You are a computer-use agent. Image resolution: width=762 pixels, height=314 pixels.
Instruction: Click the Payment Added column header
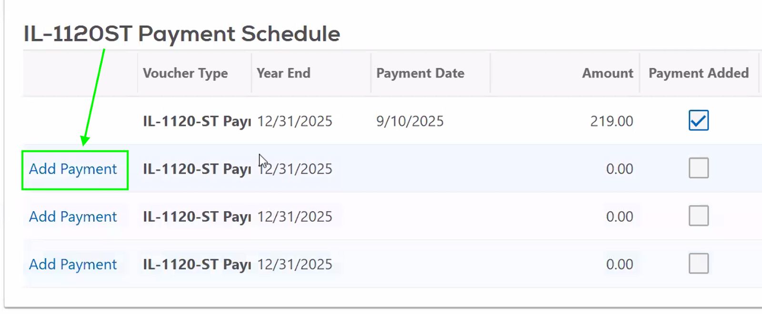(698, 73)
